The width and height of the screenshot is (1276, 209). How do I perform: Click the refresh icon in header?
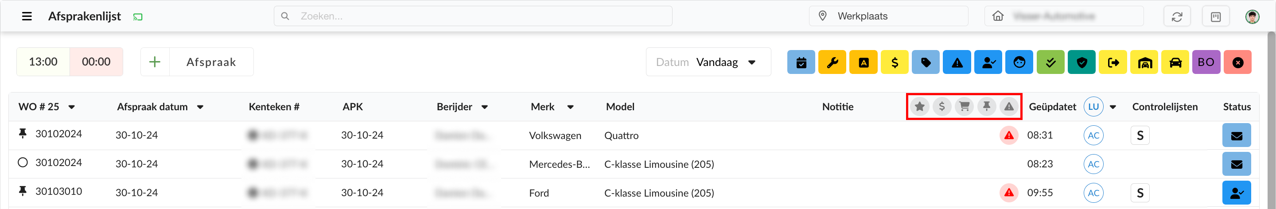click(1176, 16)
